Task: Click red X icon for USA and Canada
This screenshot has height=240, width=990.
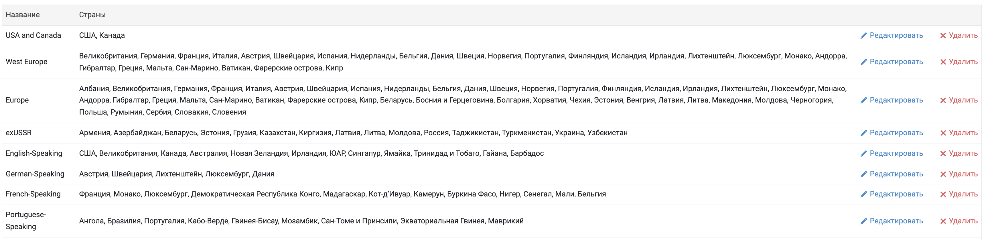Action: coord(943,36)
